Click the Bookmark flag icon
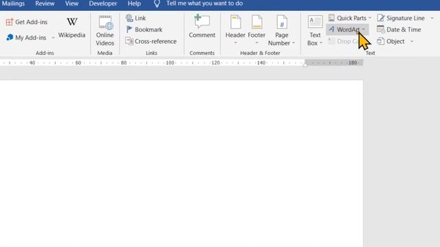The width and height of the screenshot is (440, 247). pyautogui.click(x=129, y=30)
